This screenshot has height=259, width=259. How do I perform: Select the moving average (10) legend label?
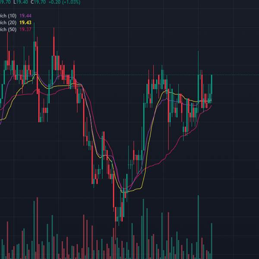coord(8,16)
